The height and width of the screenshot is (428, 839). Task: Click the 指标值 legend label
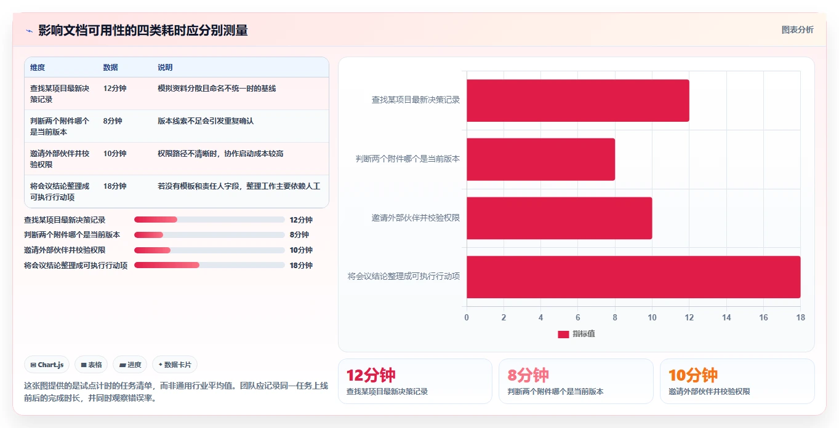click(x=584, y=334)
